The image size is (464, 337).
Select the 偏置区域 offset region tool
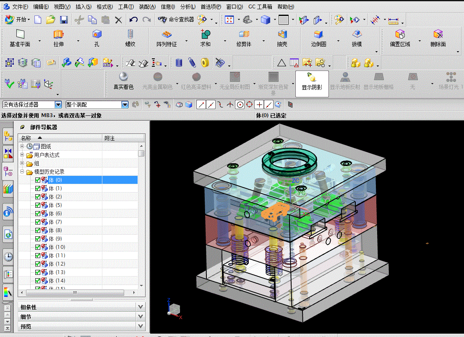400,39
